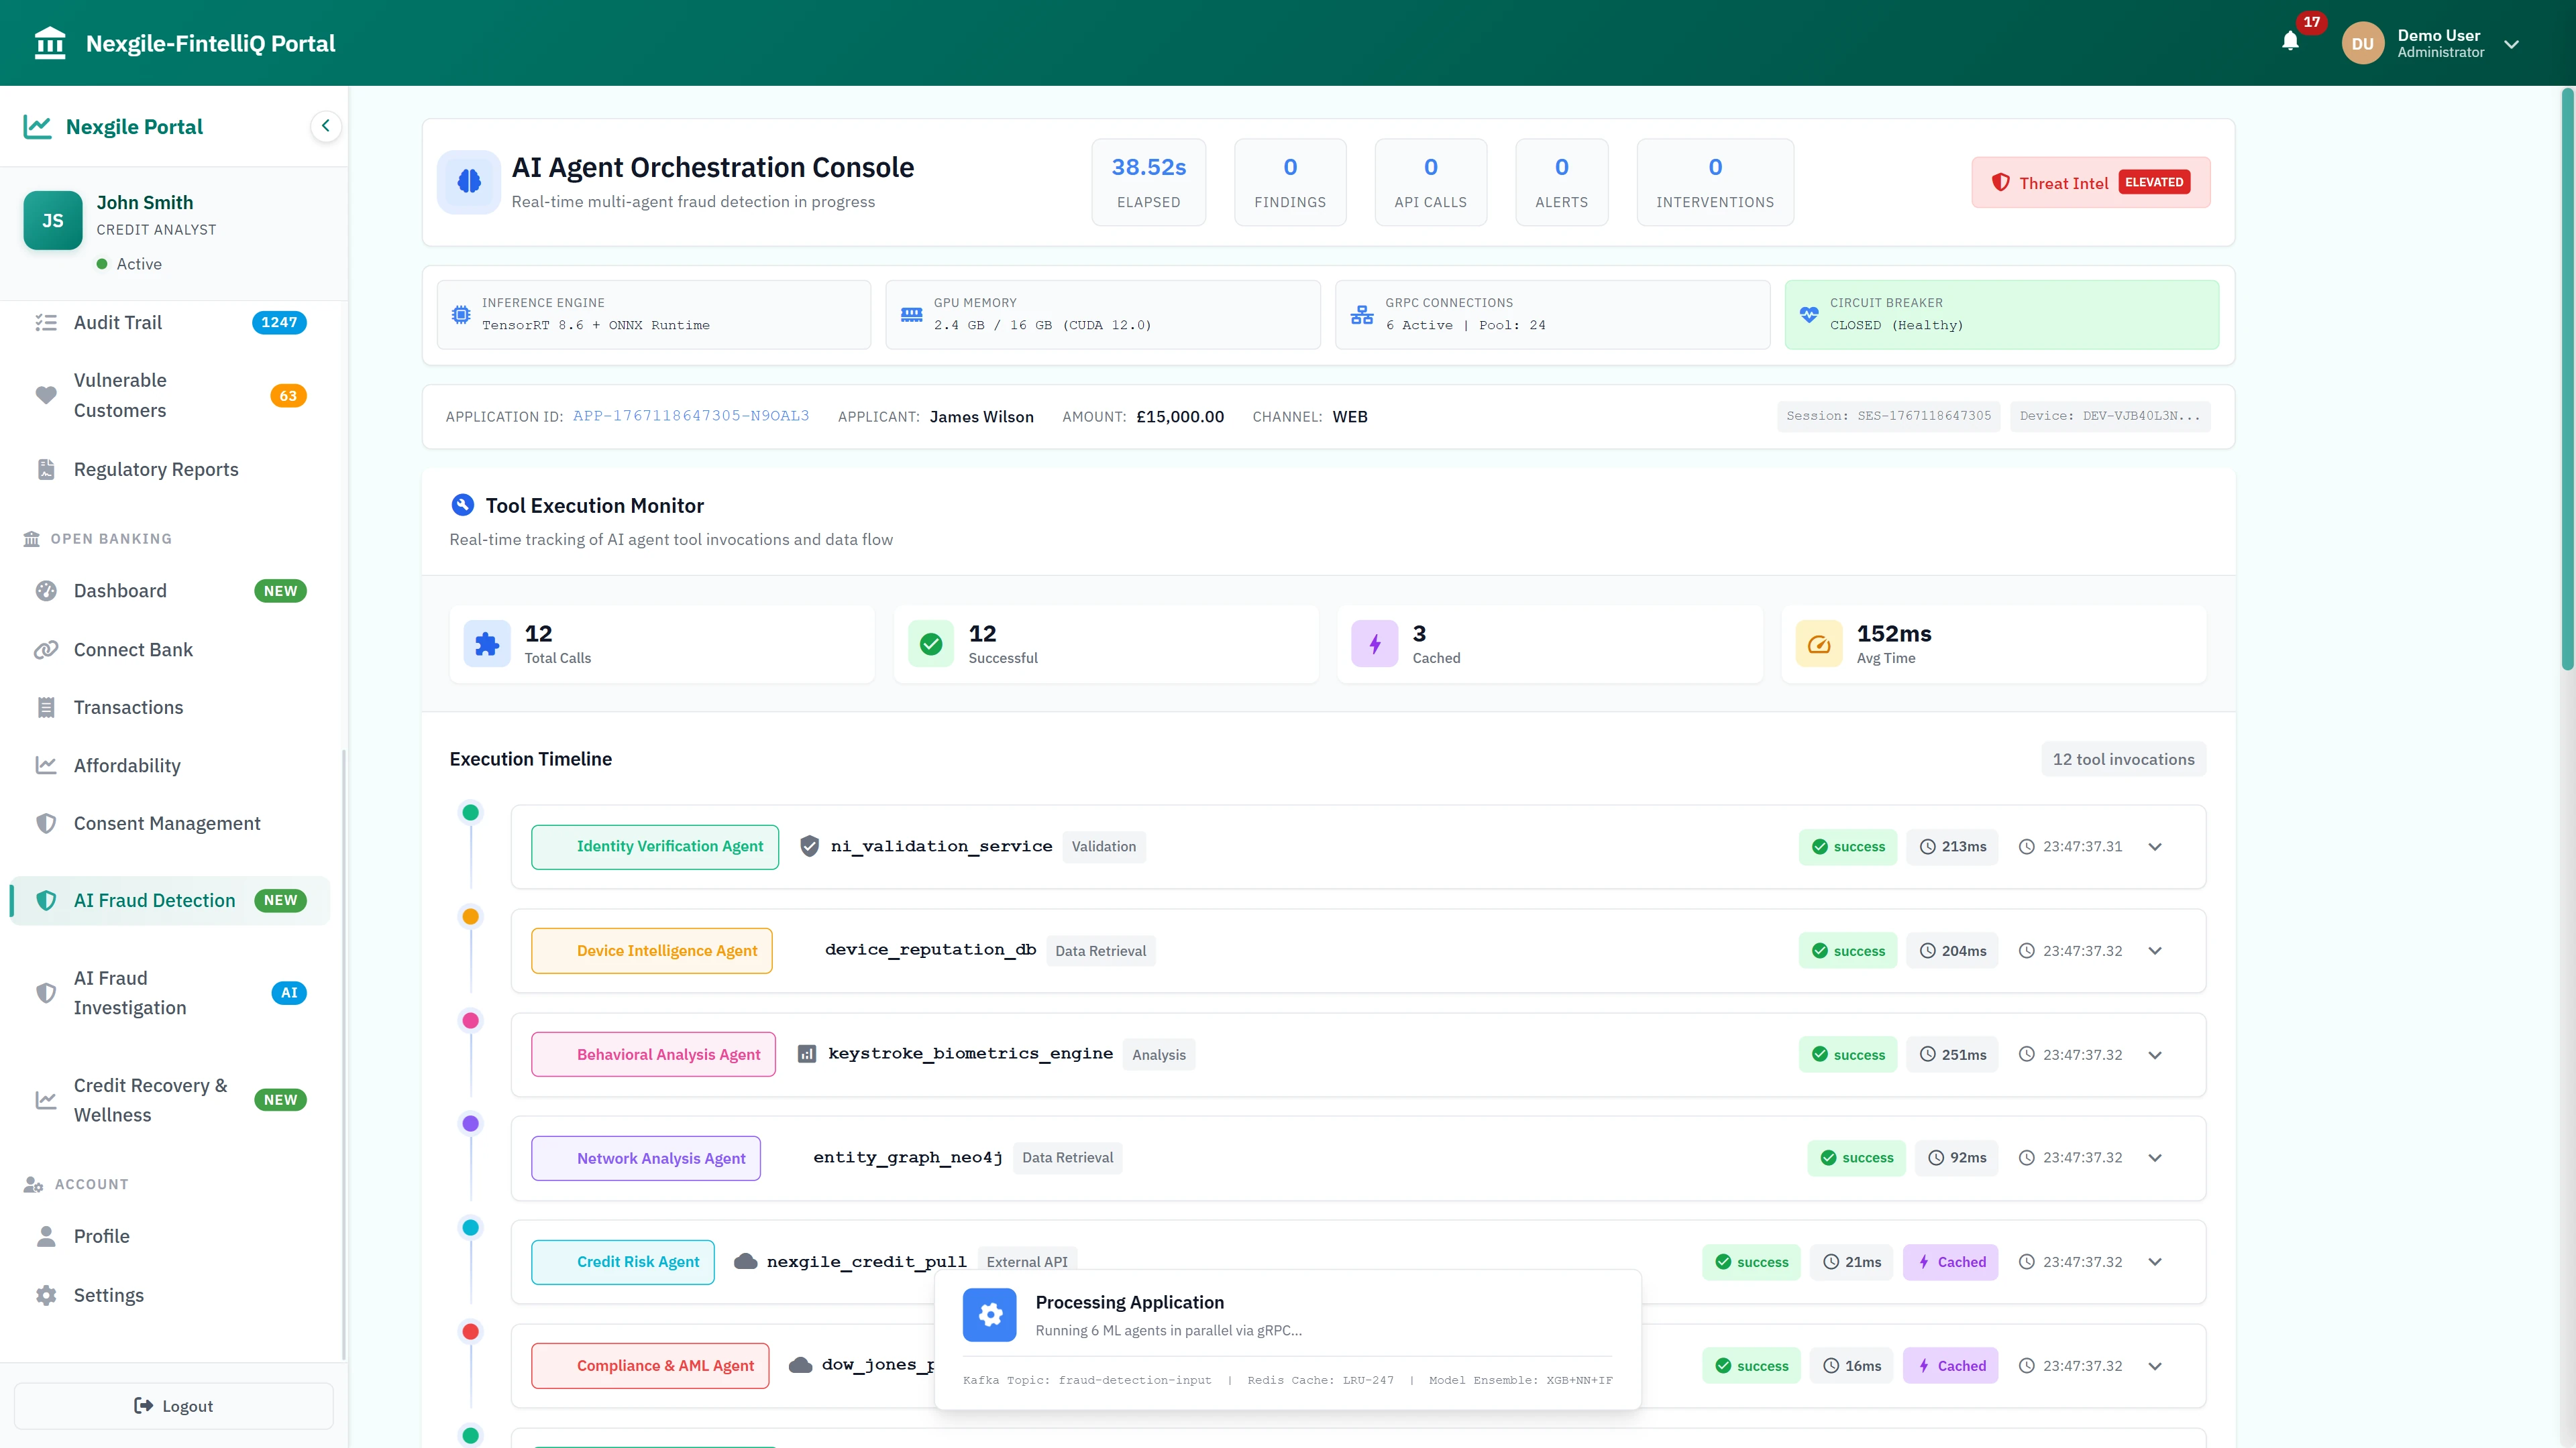Open the Transactions panel icon

pos(46,707)
